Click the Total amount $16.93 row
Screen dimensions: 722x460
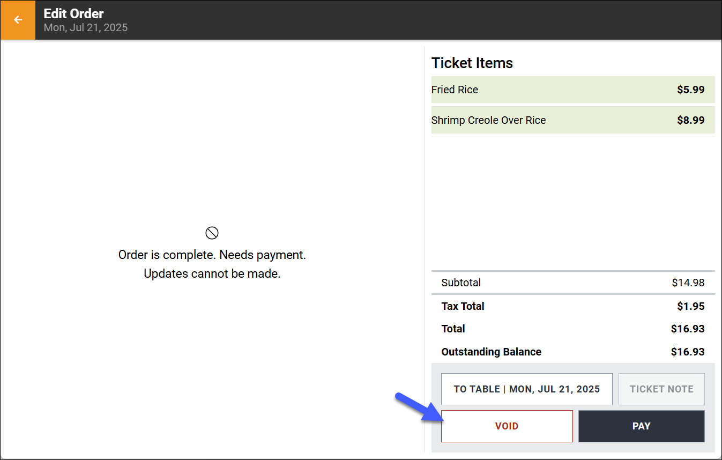[573, 329]
